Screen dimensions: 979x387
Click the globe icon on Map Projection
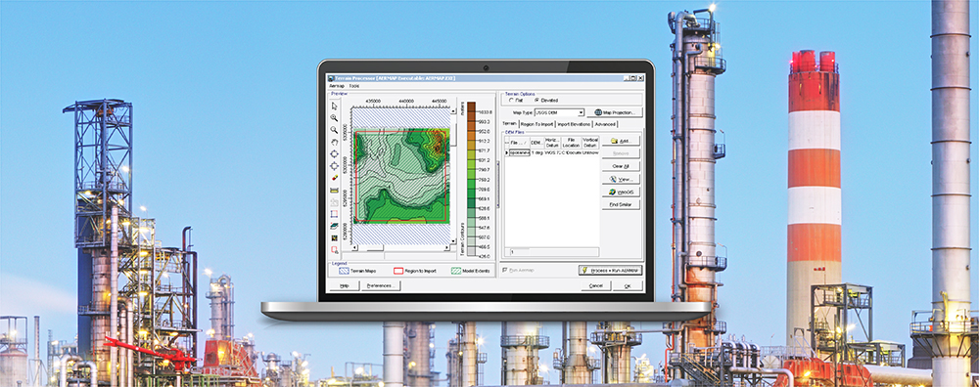(598, 112)
